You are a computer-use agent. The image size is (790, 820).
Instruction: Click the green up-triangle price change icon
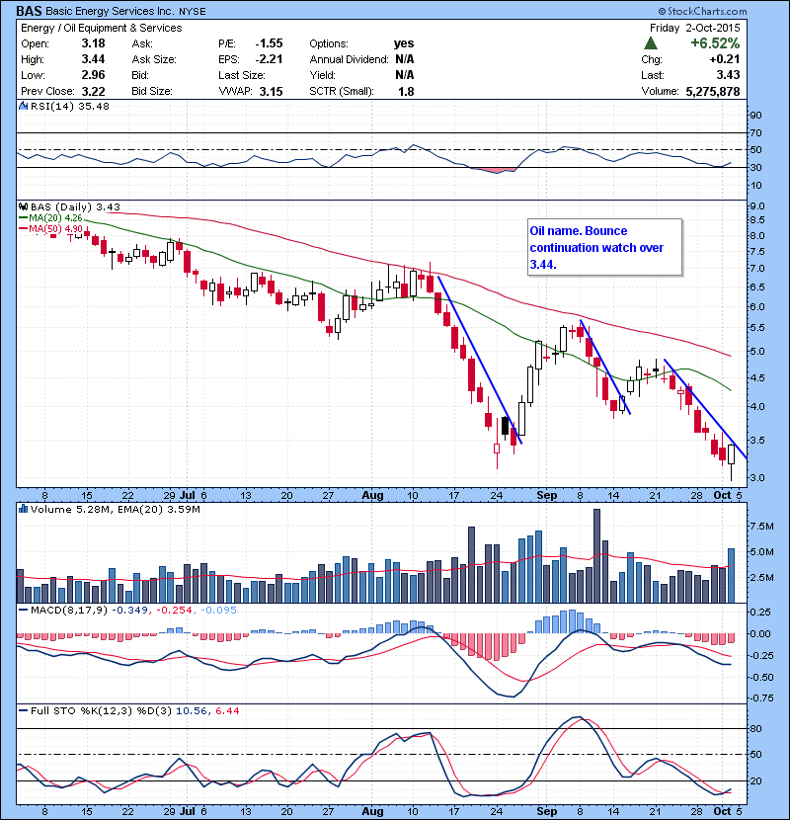click(651, 42)
